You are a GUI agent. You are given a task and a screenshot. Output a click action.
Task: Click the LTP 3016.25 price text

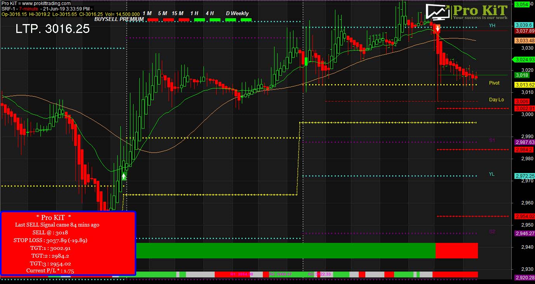point(53,29)
